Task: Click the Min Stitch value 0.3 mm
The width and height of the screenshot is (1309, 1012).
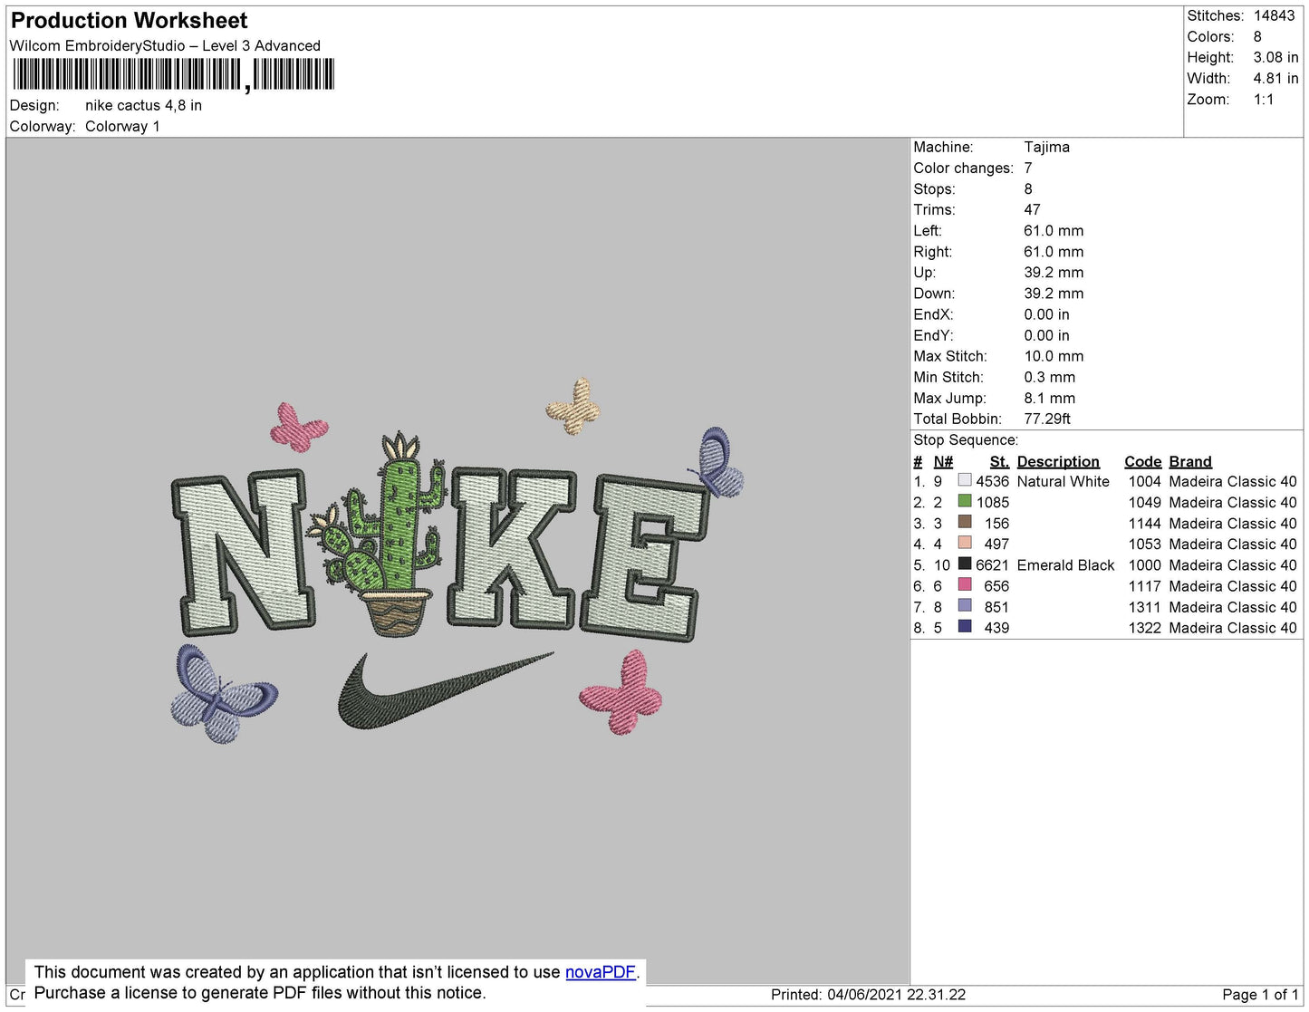Action: click(x=1050, y=377)
